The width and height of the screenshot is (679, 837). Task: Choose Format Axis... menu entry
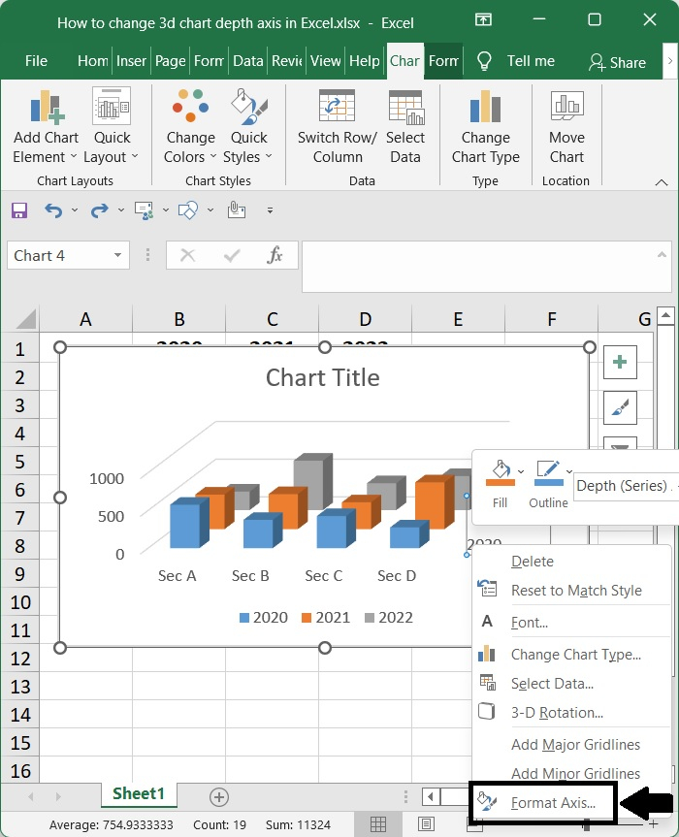coord(543,803)
